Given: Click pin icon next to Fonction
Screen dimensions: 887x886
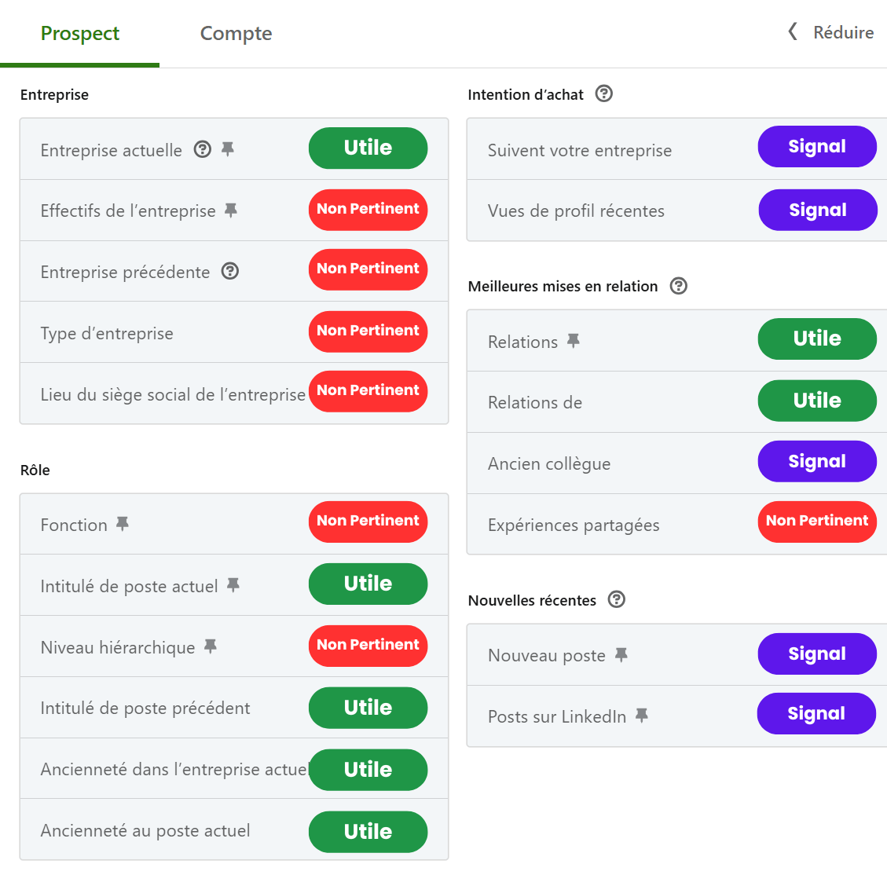Looking at the screenshot, I should click(123, 523).
